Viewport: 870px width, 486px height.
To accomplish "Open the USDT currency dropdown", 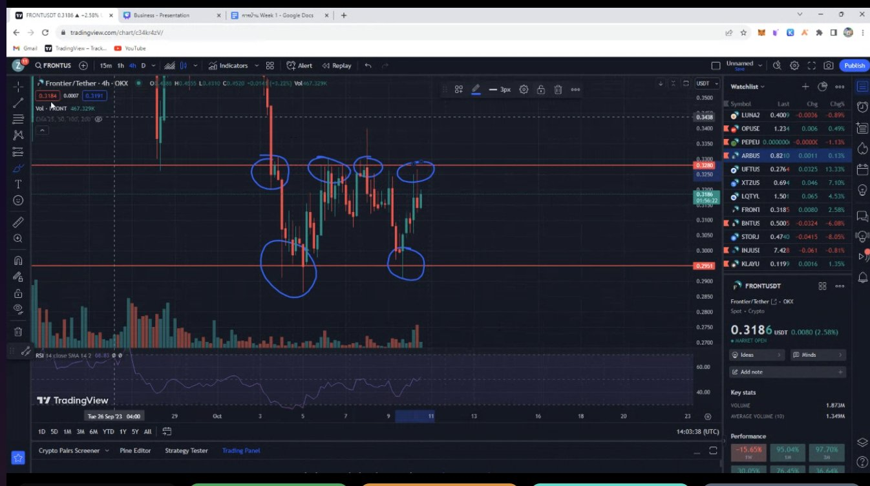I will click(707, 83).
